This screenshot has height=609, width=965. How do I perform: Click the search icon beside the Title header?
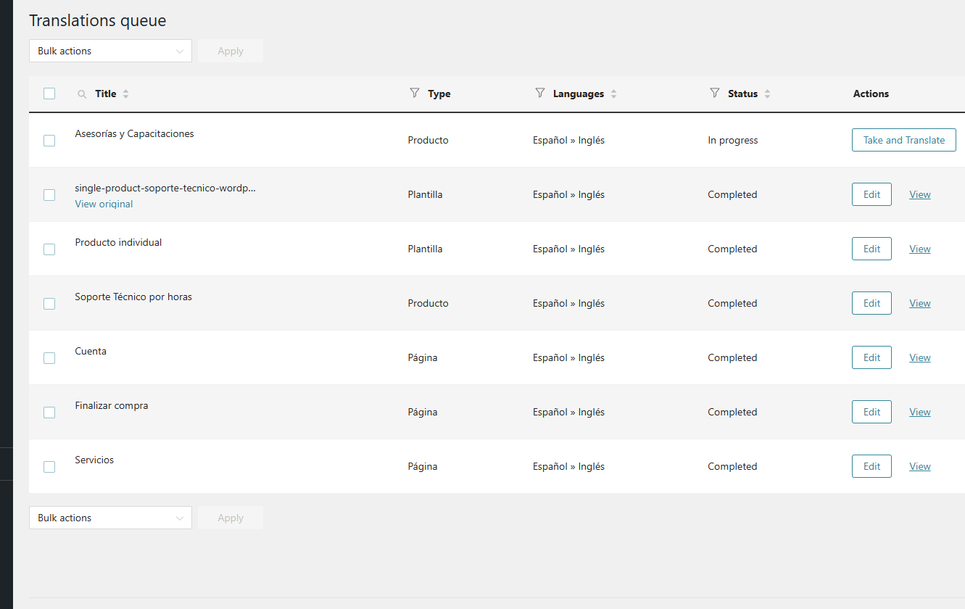coord(82,94)
